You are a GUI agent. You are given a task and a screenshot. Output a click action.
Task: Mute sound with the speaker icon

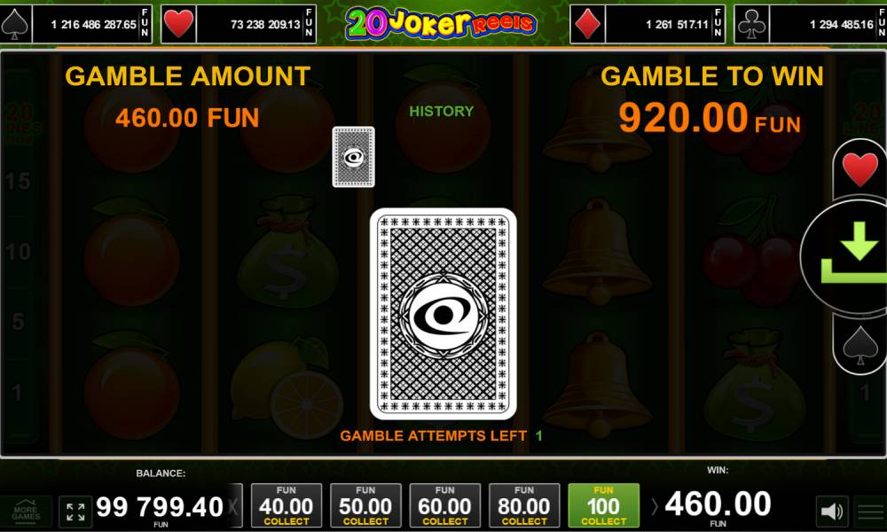(x=832, y=512)
